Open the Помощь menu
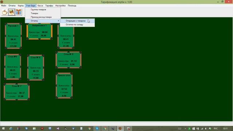The width and height of the screenshot is (233, 131). [72, 6]
